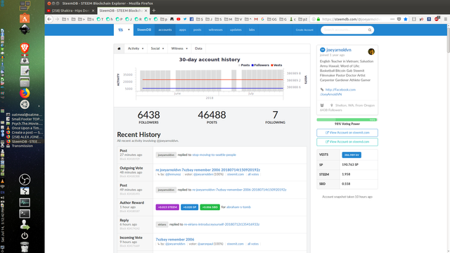Screen dimensions: 450x253
Task: Open Ubuntu Software from the dock
Action: [x=25, y=18]
